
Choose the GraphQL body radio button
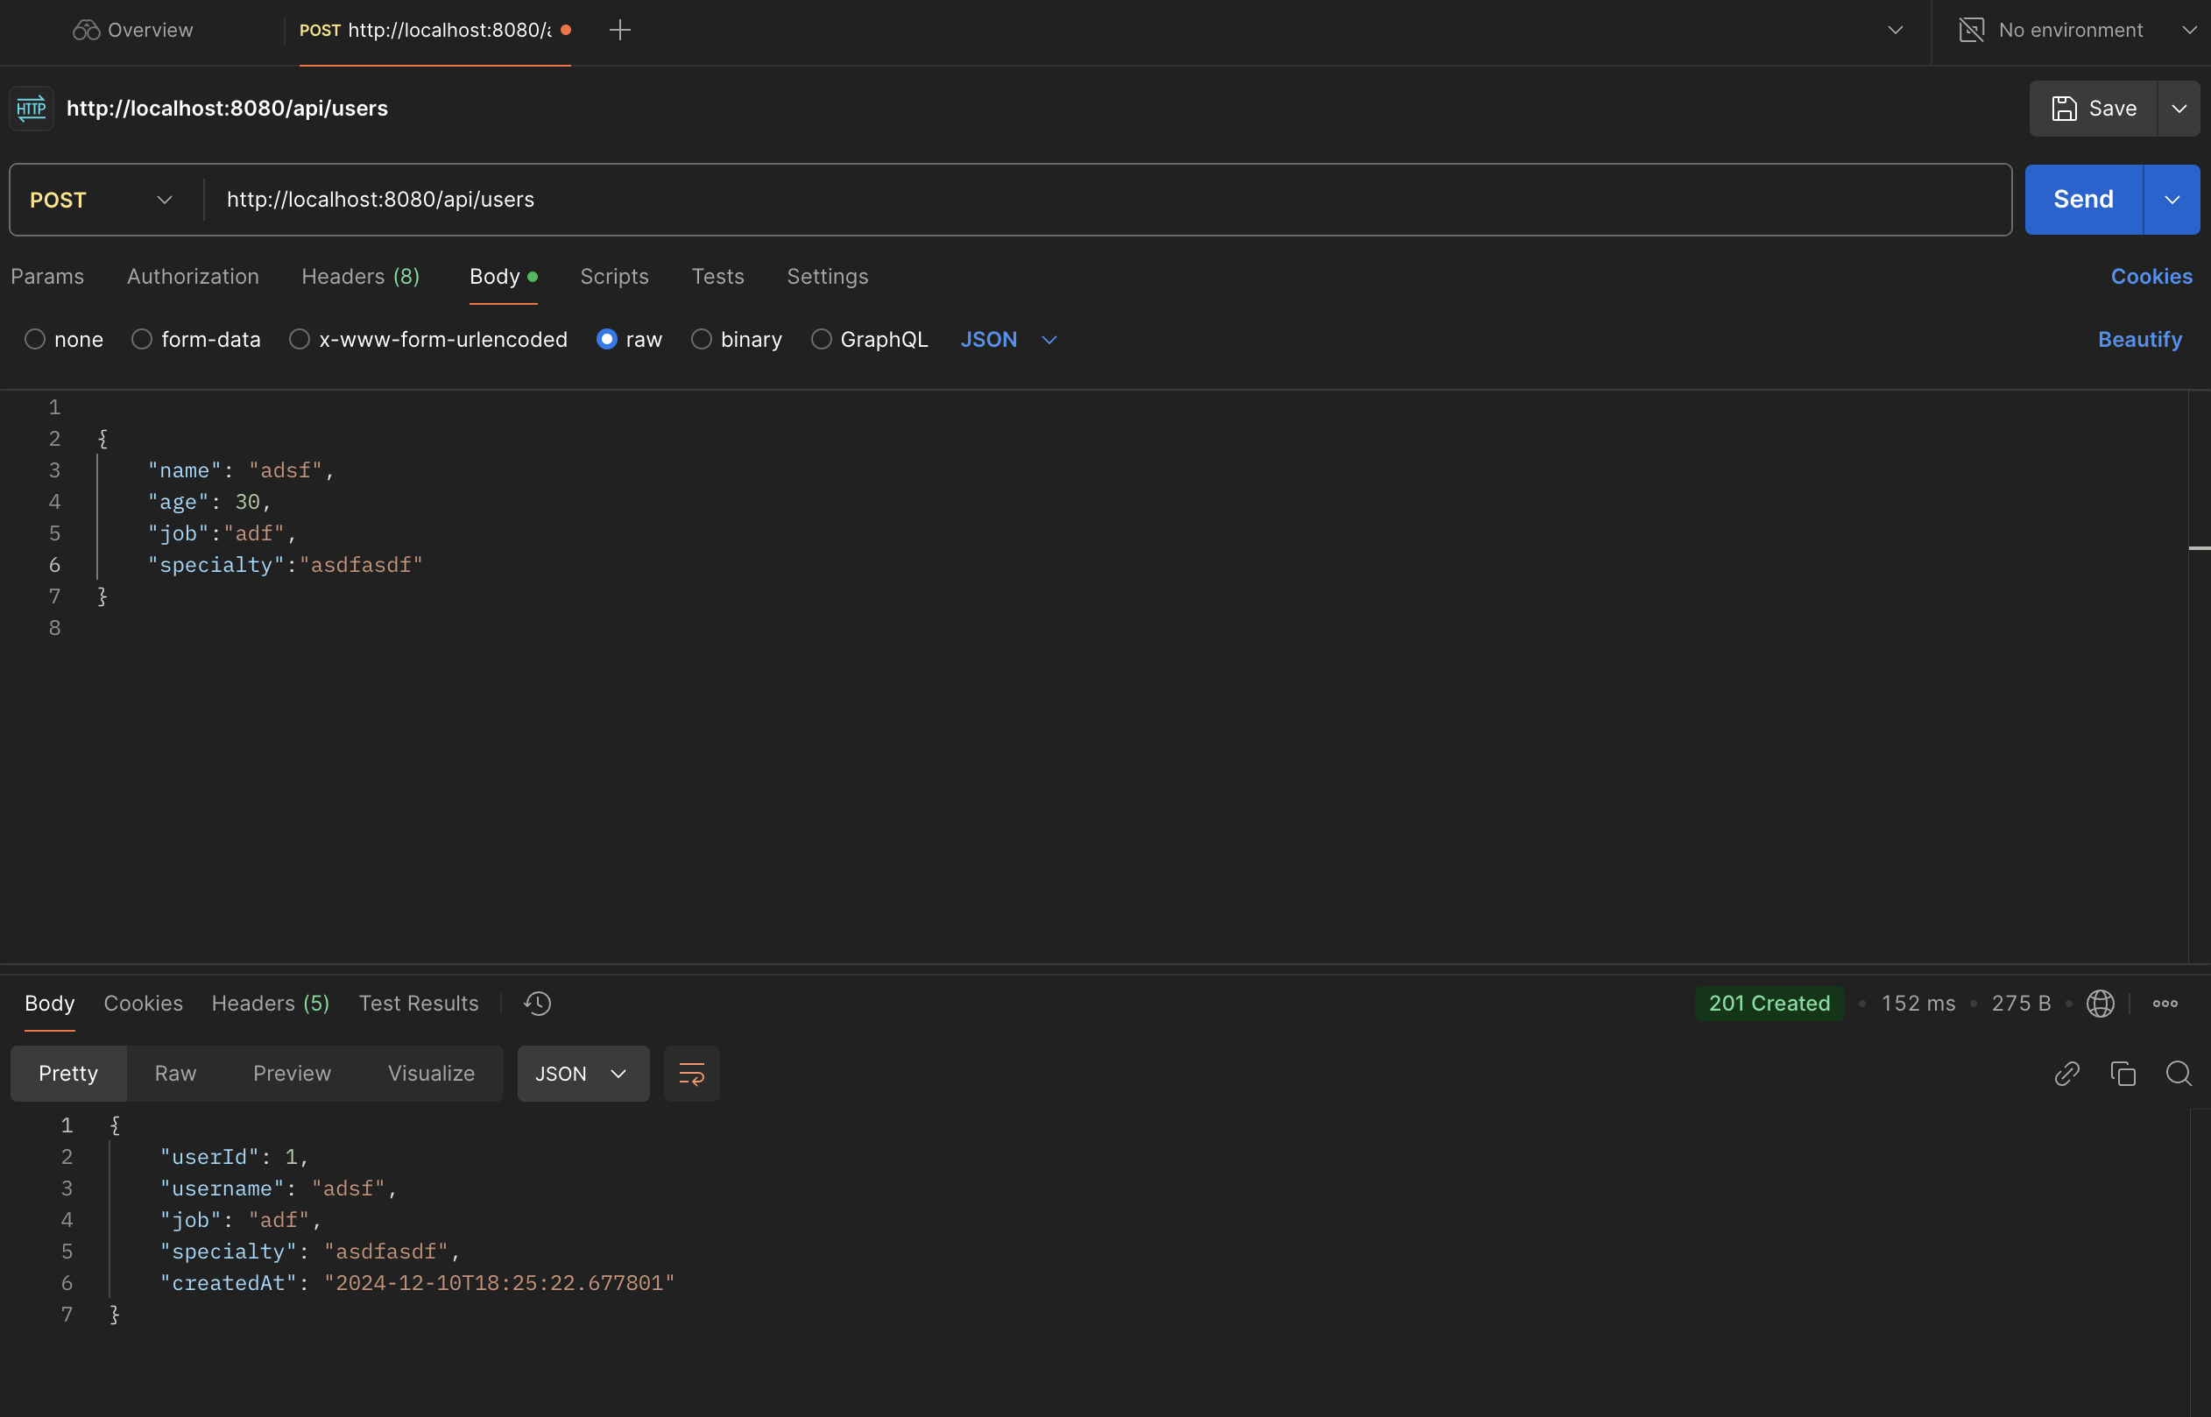(821, 340)
